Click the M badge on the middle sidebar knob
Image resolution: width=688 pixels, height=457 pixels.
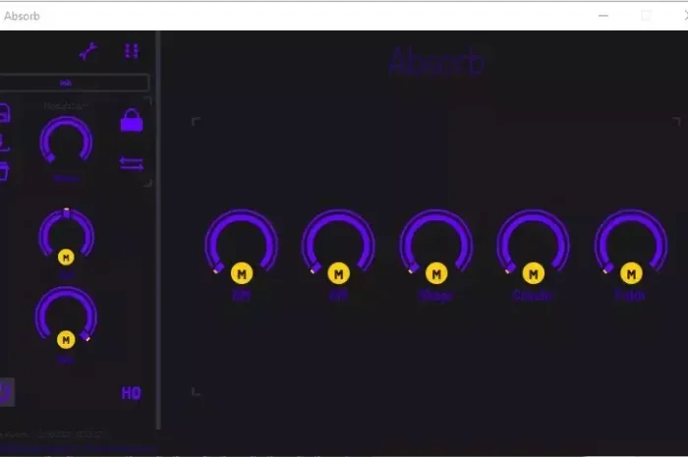tap(66, 257)
